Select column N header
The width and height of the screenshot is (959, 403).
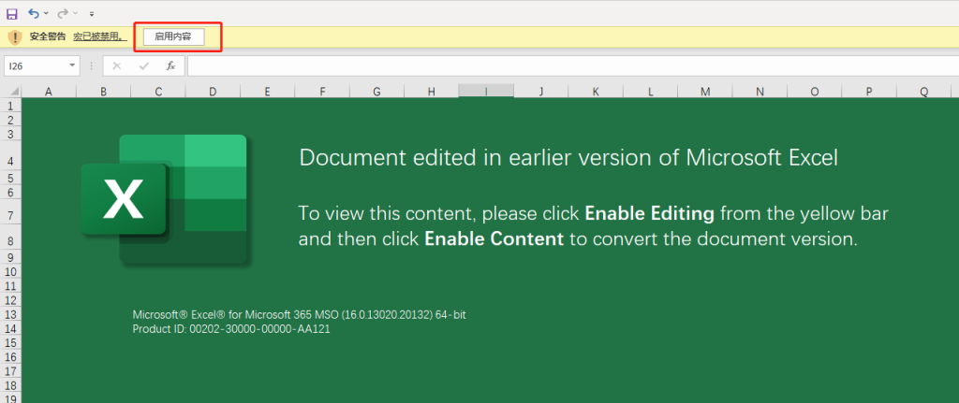click(760, 92)
